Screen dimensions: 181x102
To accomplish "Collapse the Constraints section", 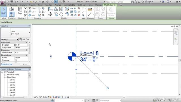I will pos(27,42).
